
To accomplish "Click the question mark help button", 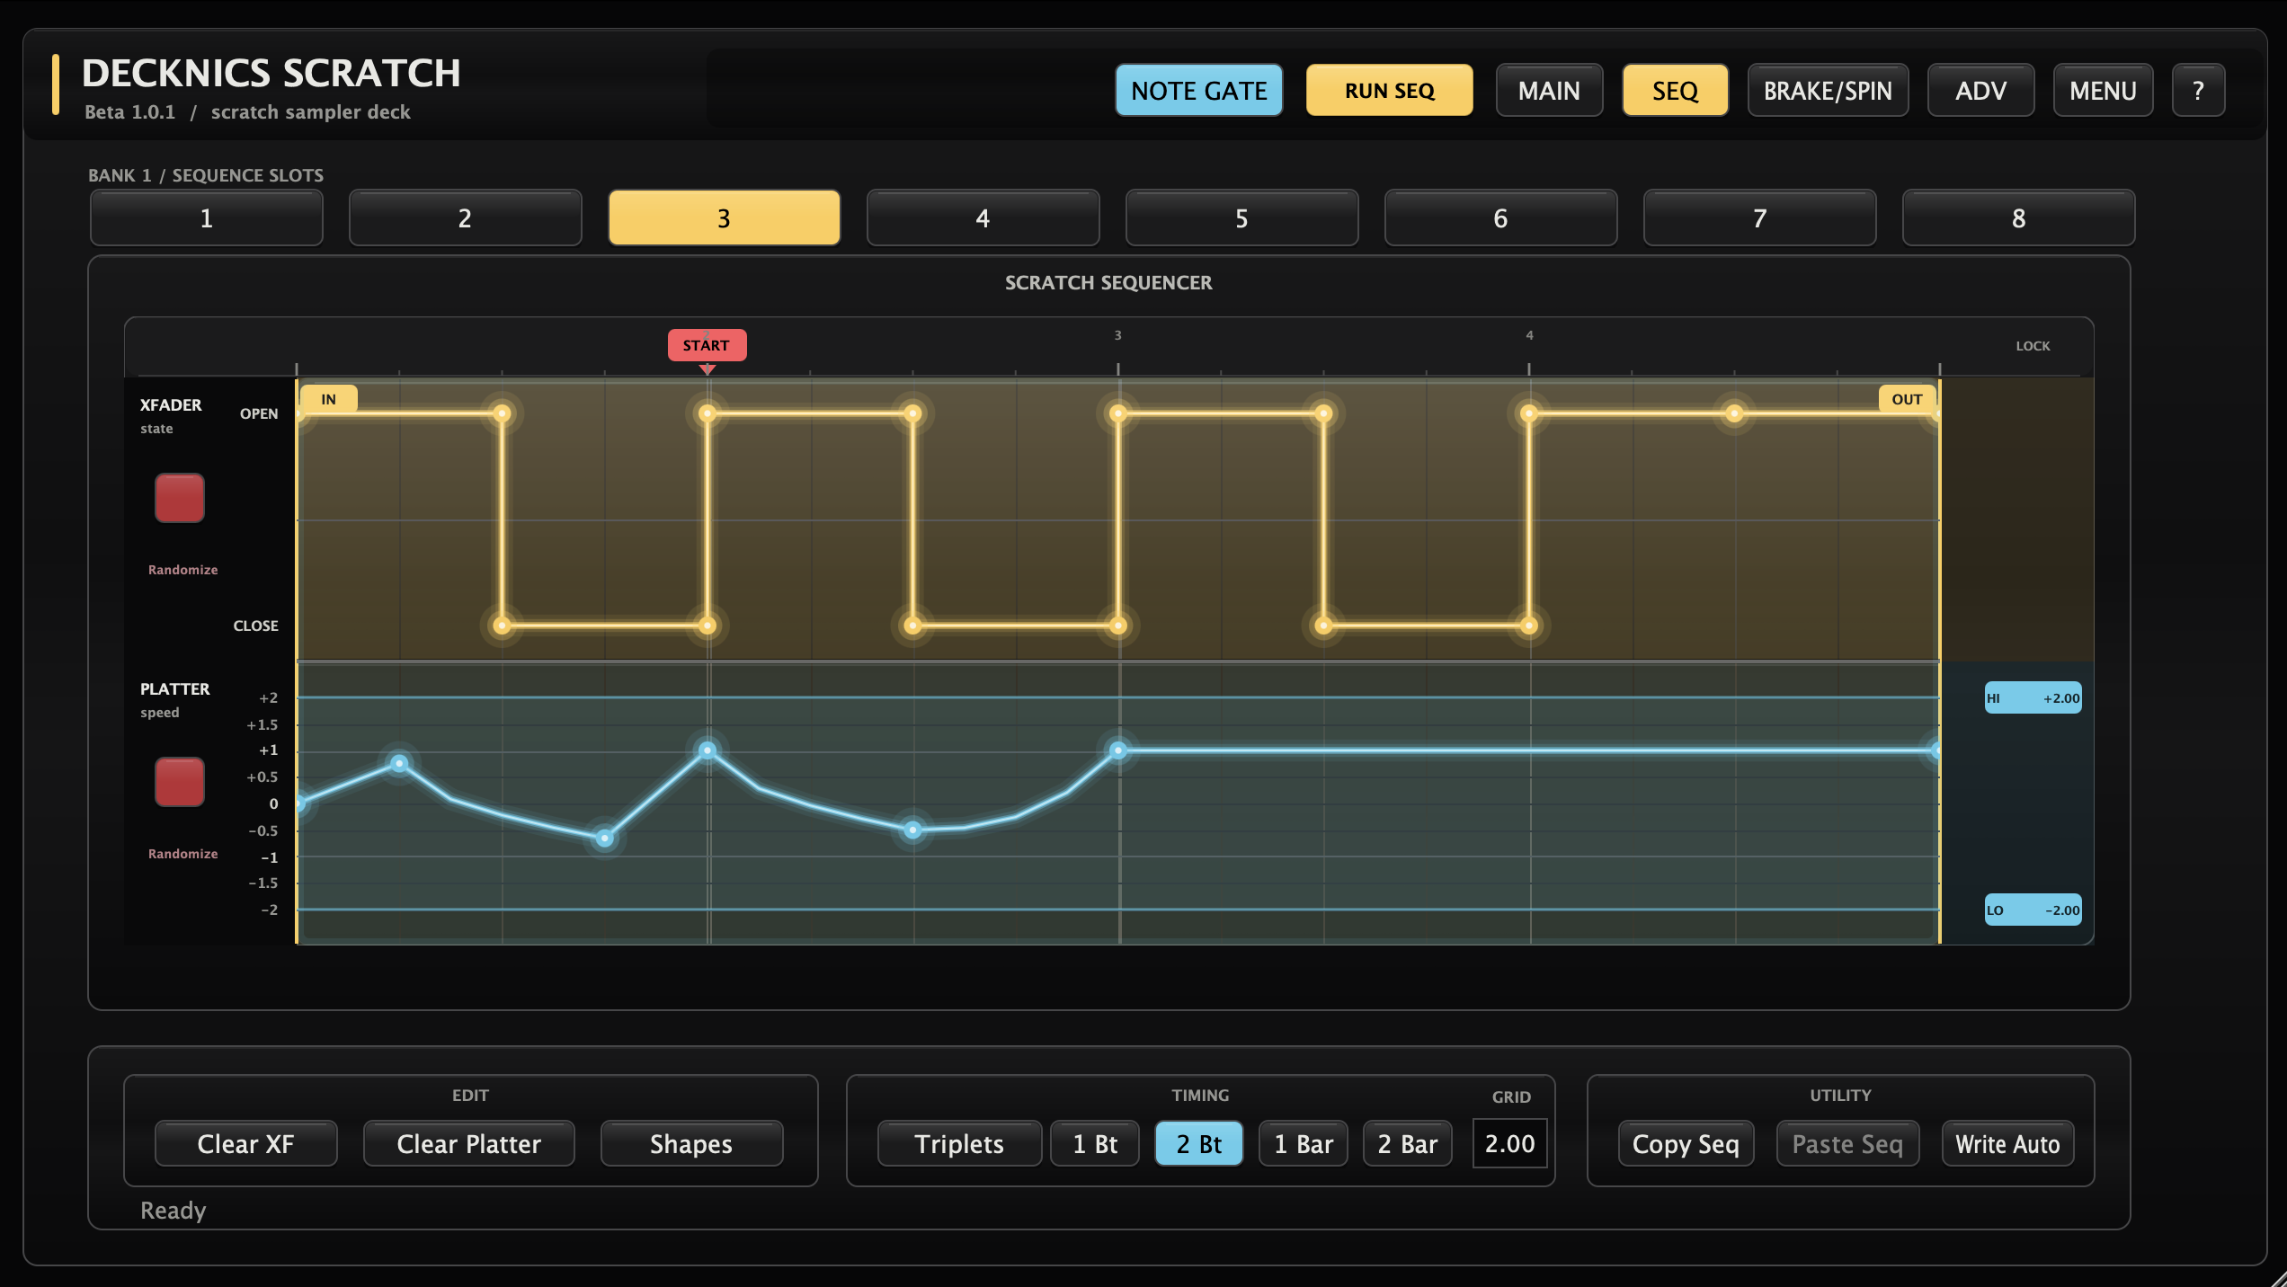I will (2198, 90).
